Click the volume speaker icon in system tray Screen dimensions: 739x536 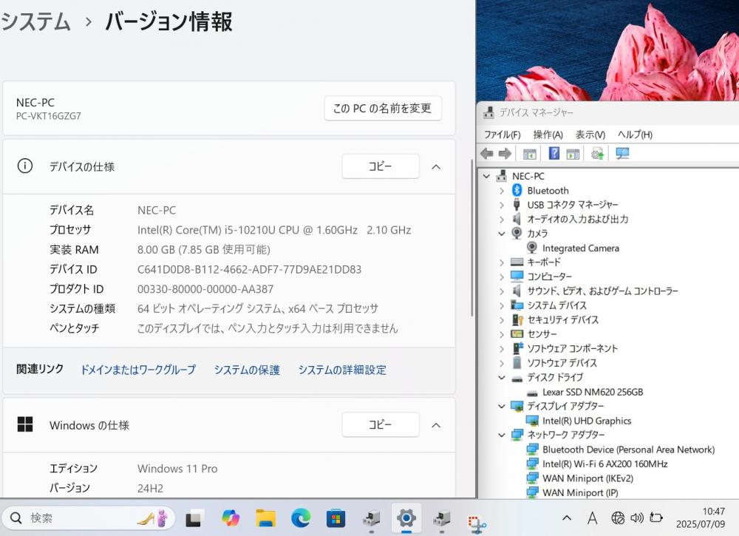click(637, 518)
